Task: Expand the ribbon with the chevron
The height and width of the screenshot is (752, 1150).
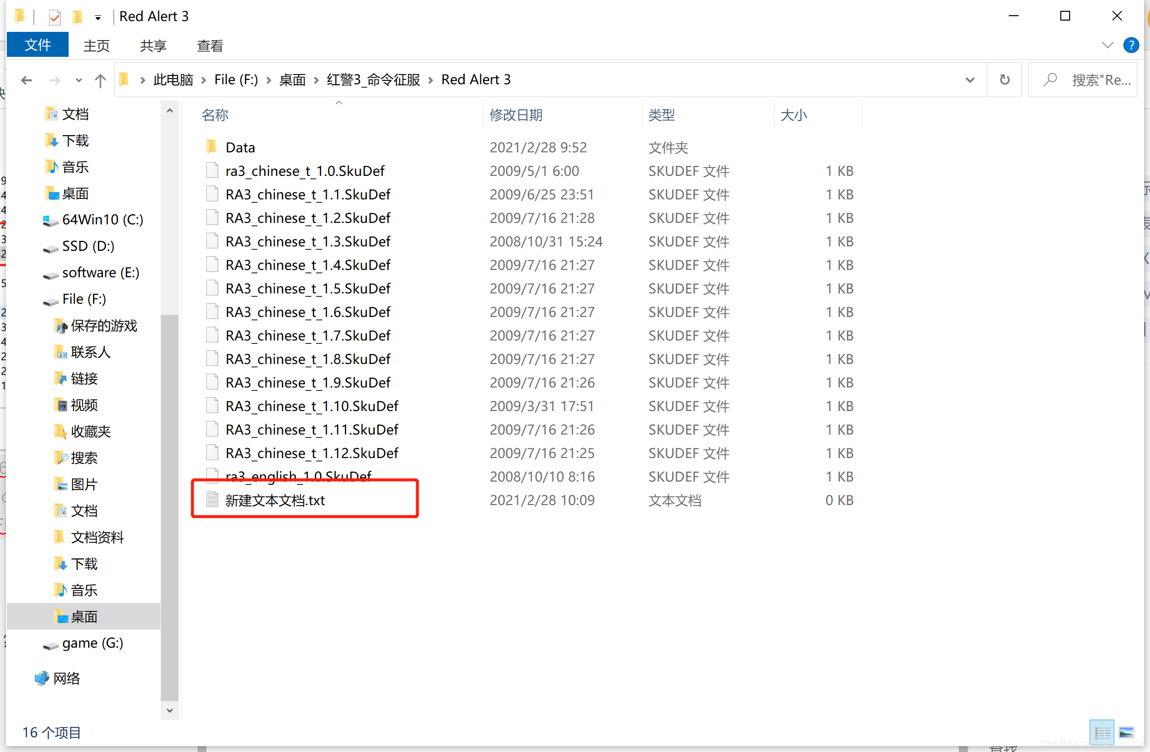Action: click(1107, 45)
